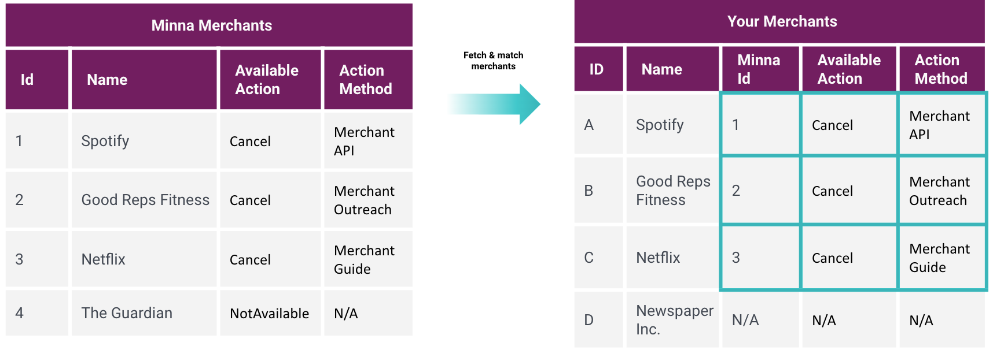
Task: Select the Spotify row in Minna Merchants
Action: click(x=105, y=141)
